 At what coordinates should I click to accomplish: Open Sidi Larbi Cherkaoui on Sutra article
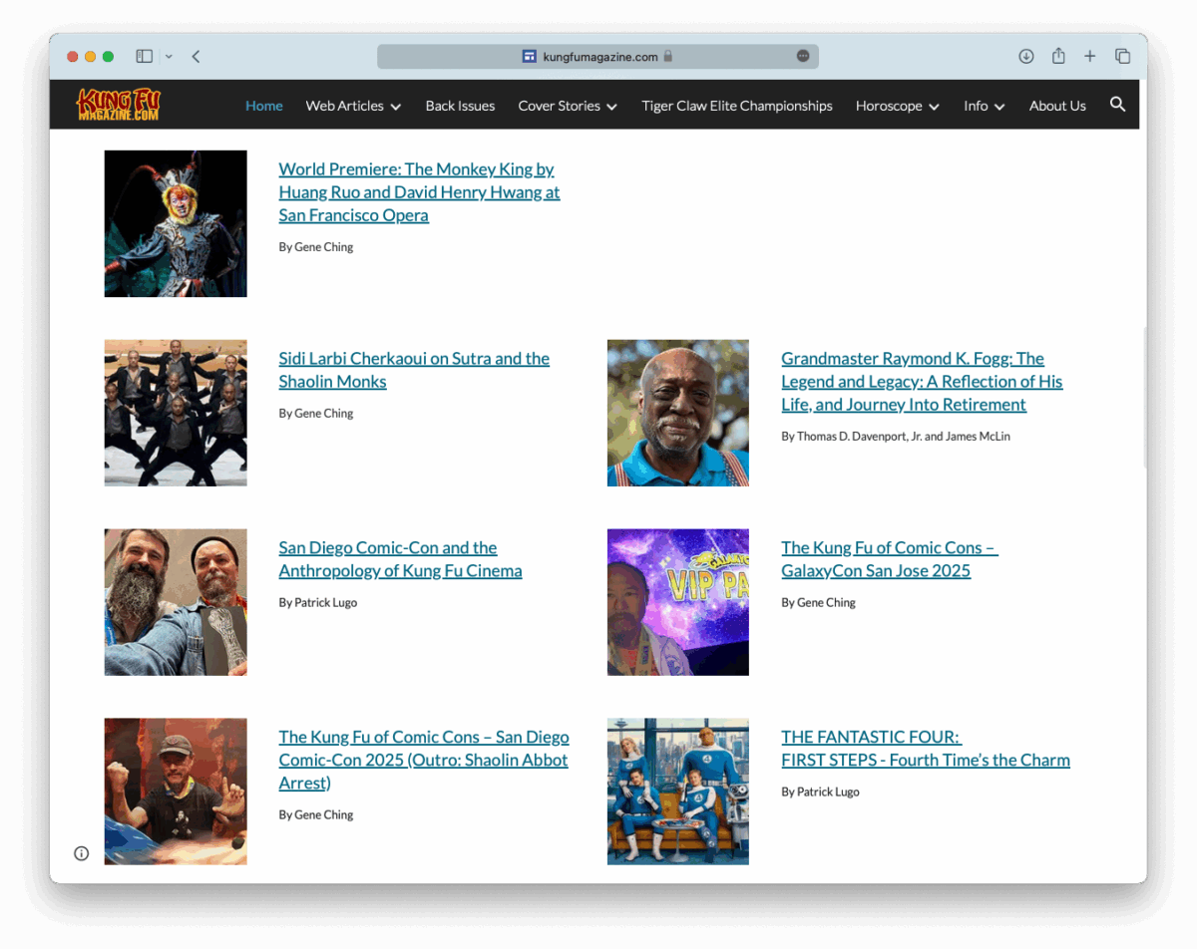click(x=413, y=370)
